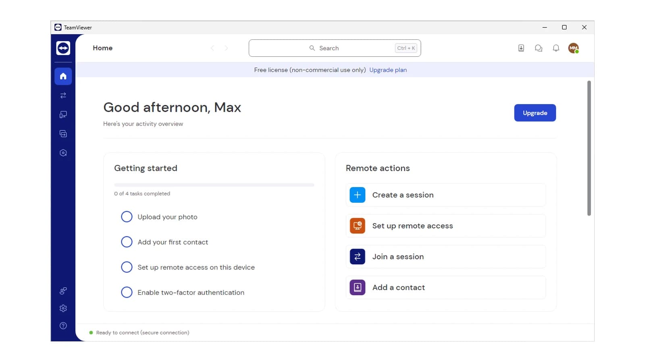Open the Chat sidebar icon
Viewport: 645px width, 362px height.
coord(63,134)
